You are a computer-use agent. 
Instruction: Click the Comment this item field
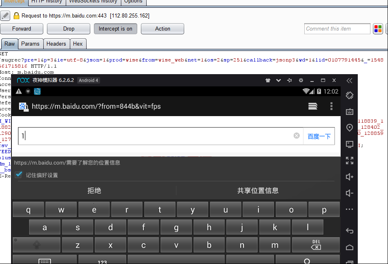coord(337,29)
